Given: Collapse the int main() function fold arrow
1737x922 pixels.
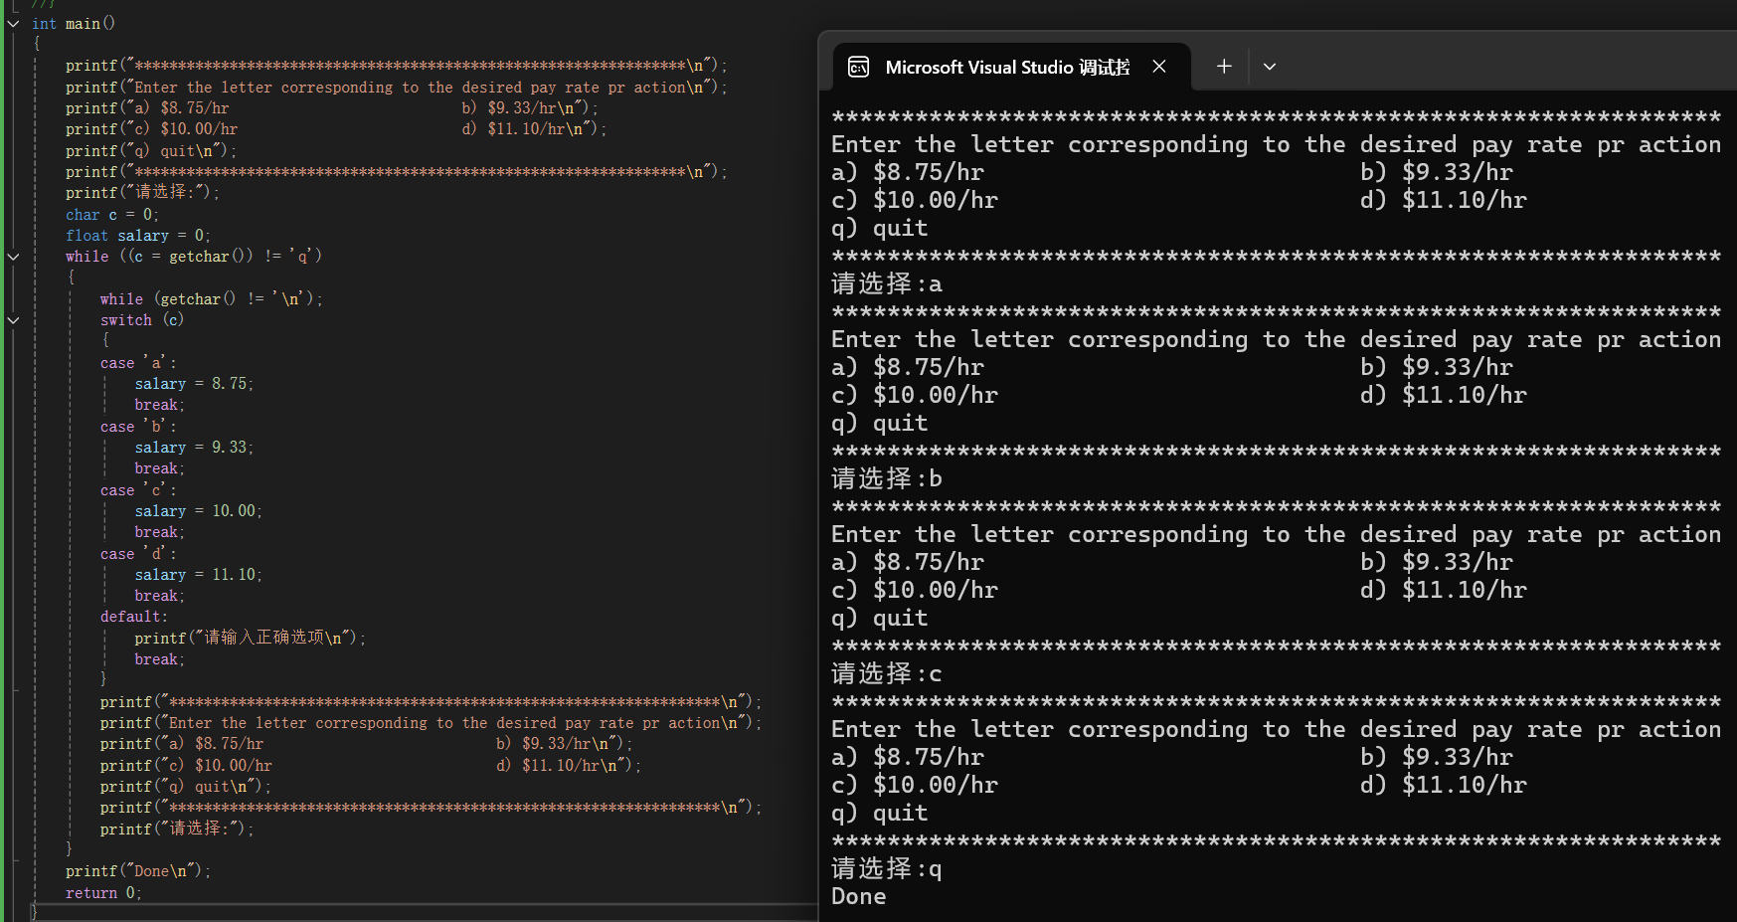Looking at the screenshot, I should point(13,24).
